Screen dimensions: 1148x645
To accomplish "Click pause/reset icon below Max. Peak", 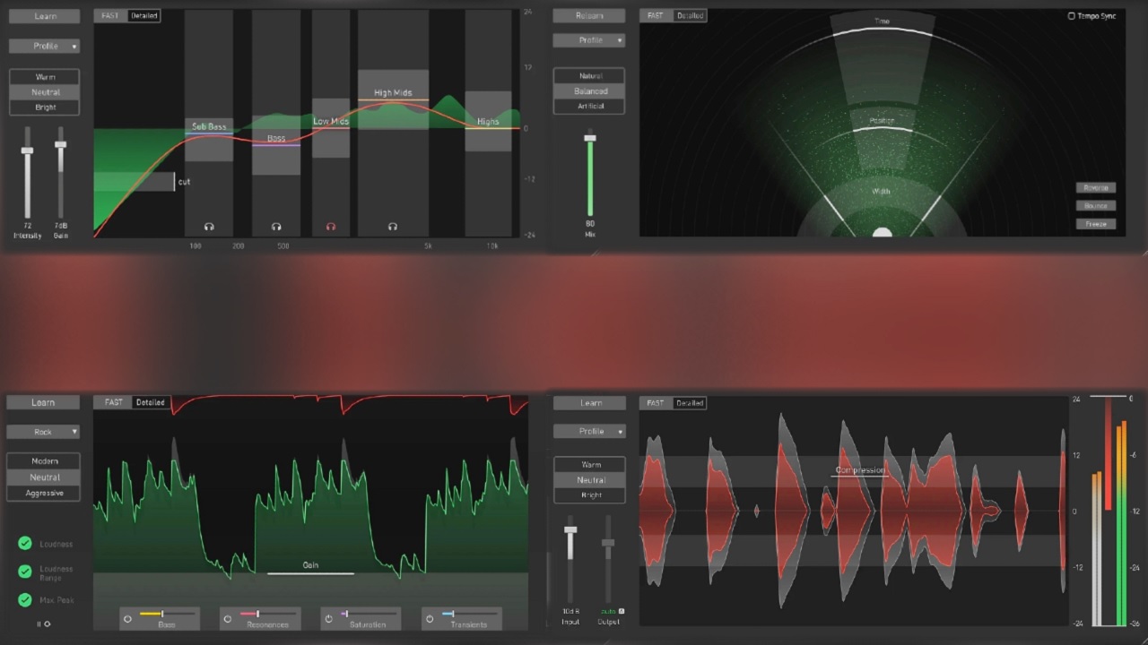I will [x=43, y=623].
